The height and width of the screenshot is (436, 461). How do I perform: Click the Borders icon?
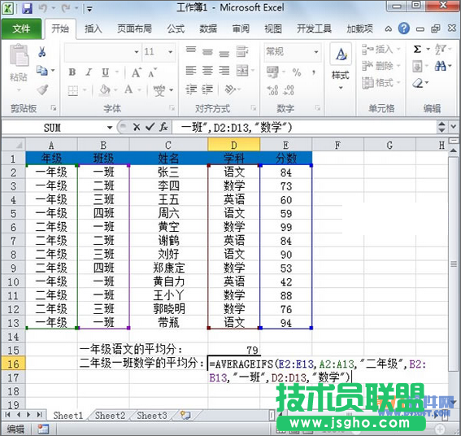(73, 90)
